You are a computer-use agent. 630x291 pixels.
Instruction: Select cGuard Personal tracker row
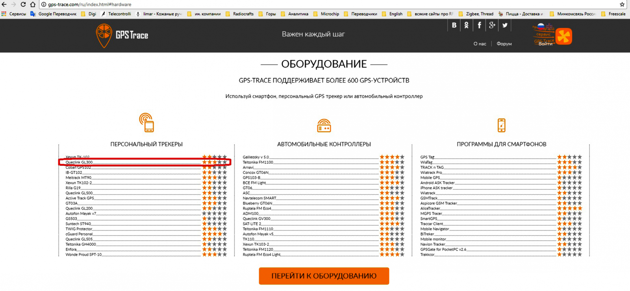pos(146,234)
